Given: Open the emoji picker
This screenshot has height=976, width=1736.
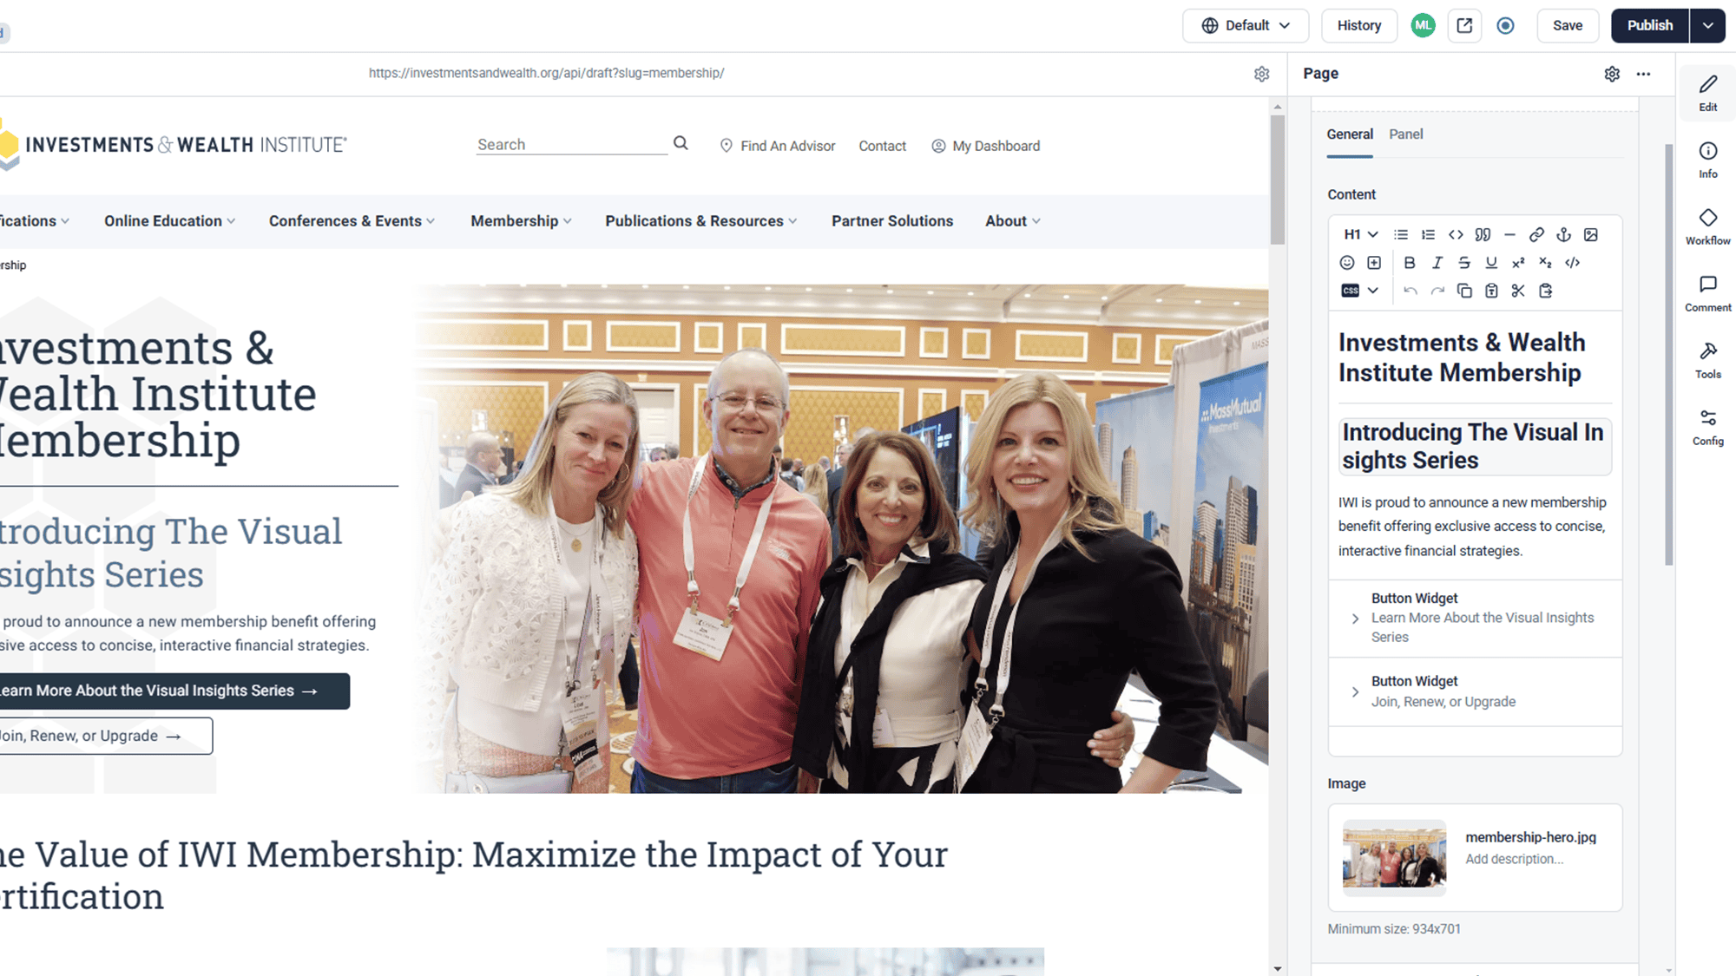Looking at the screenshot, I should (1346, 263).
